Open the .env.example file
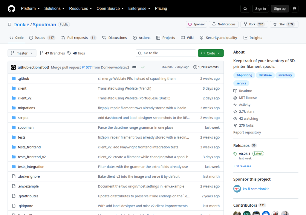306x215 pixels. click(28, 186)
